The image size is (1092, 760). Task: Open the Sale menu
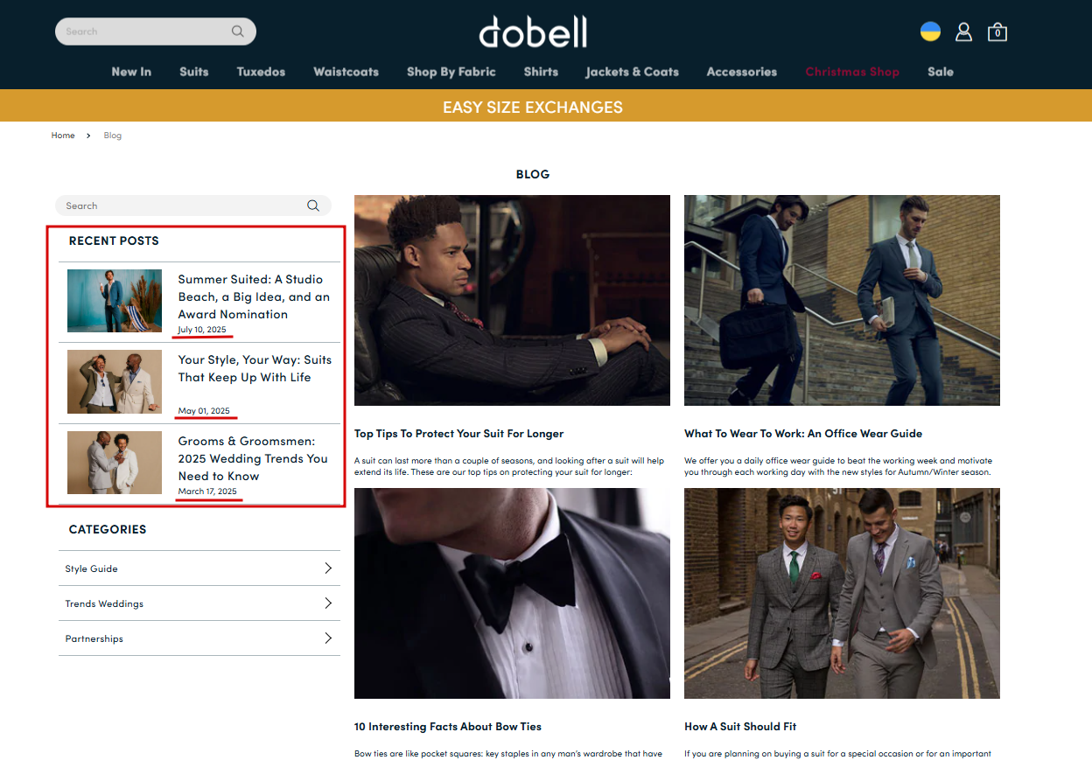[x=941, y=72]
